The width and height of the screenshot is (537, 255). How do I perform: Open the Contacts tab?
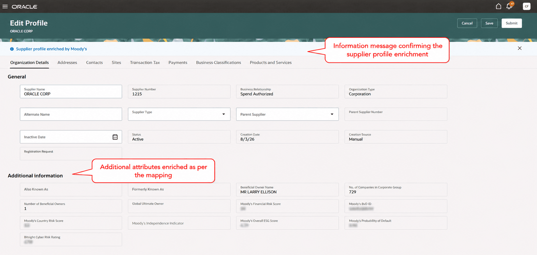pyautogui.click(x=95, y=62)
